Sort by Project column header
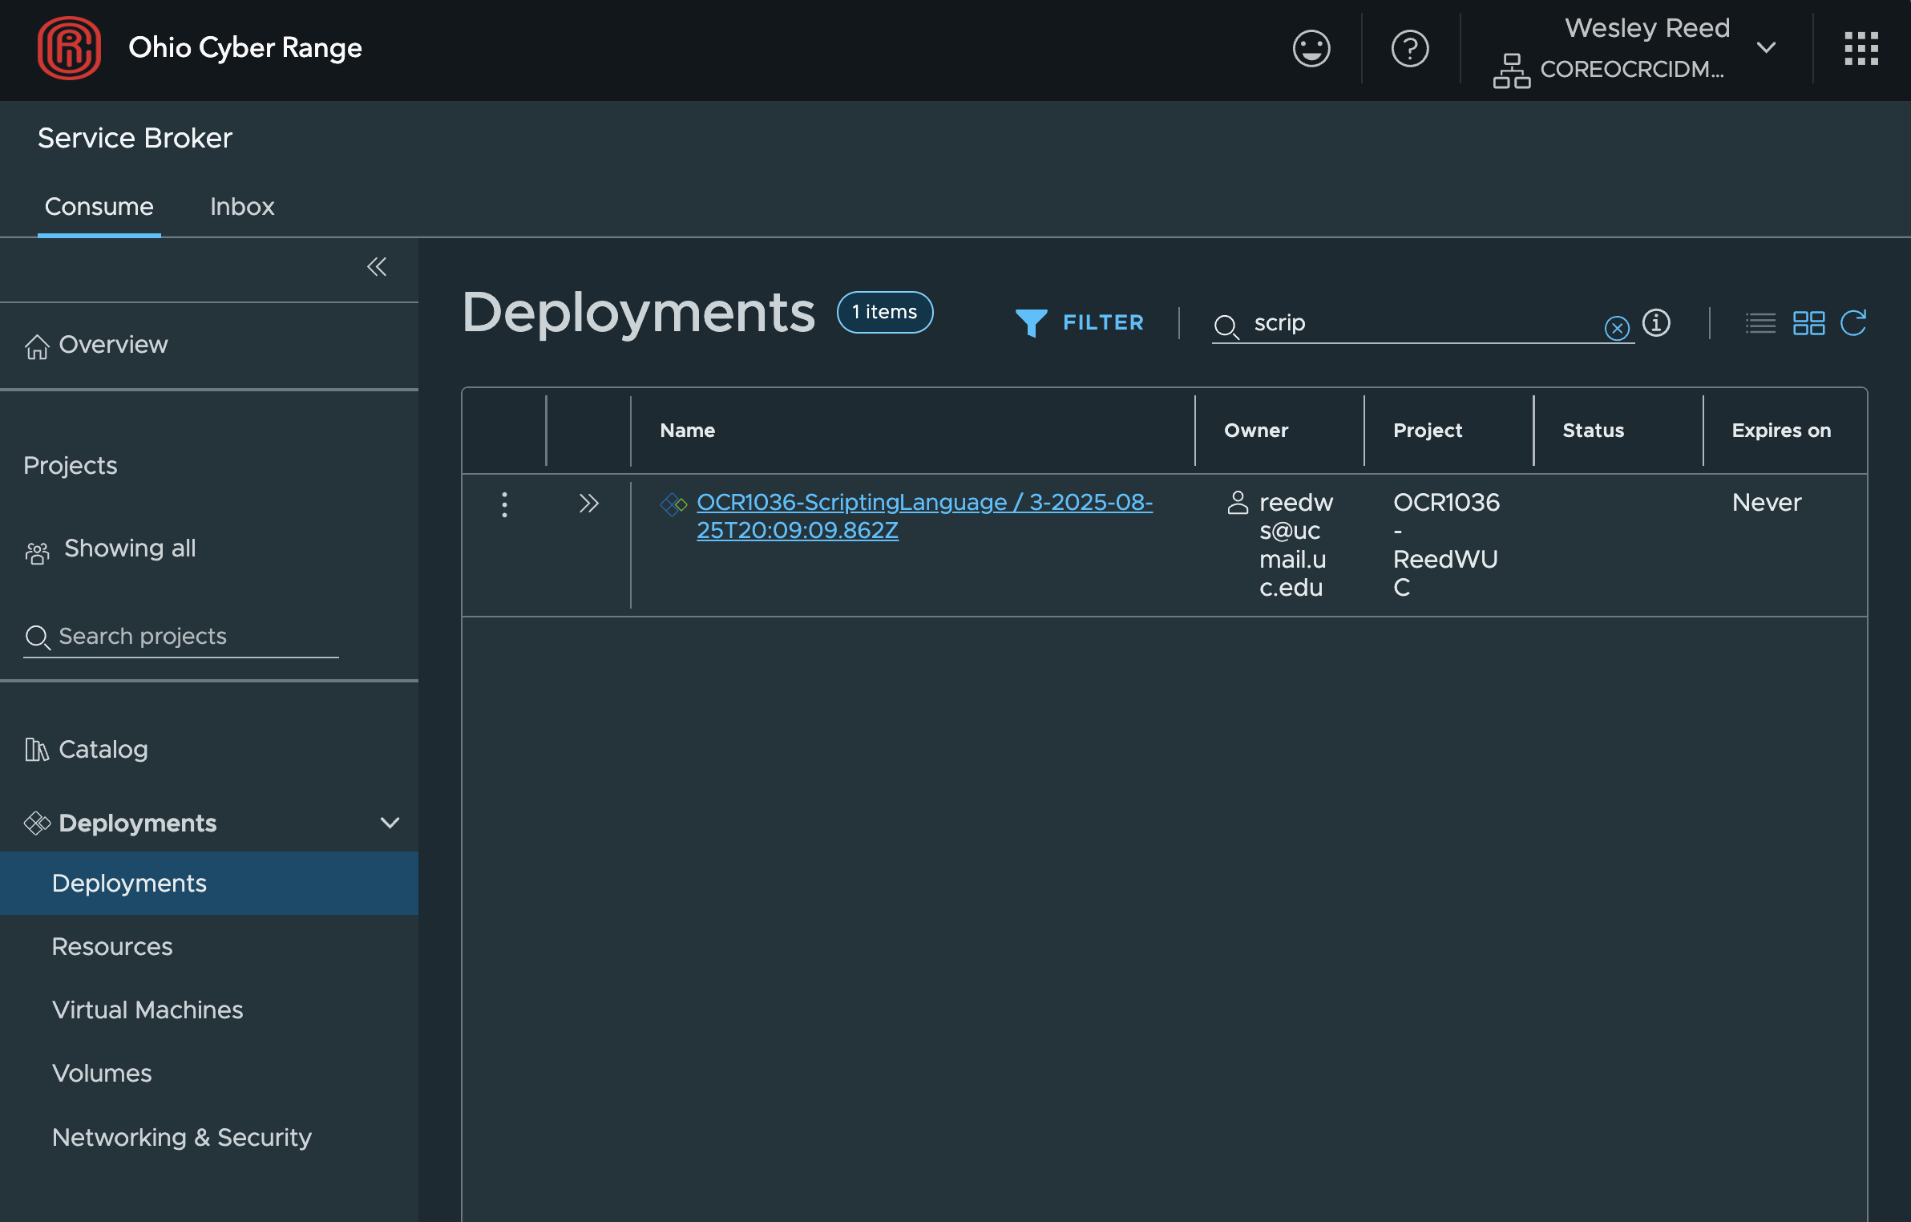 click(x=1428, y=431)
